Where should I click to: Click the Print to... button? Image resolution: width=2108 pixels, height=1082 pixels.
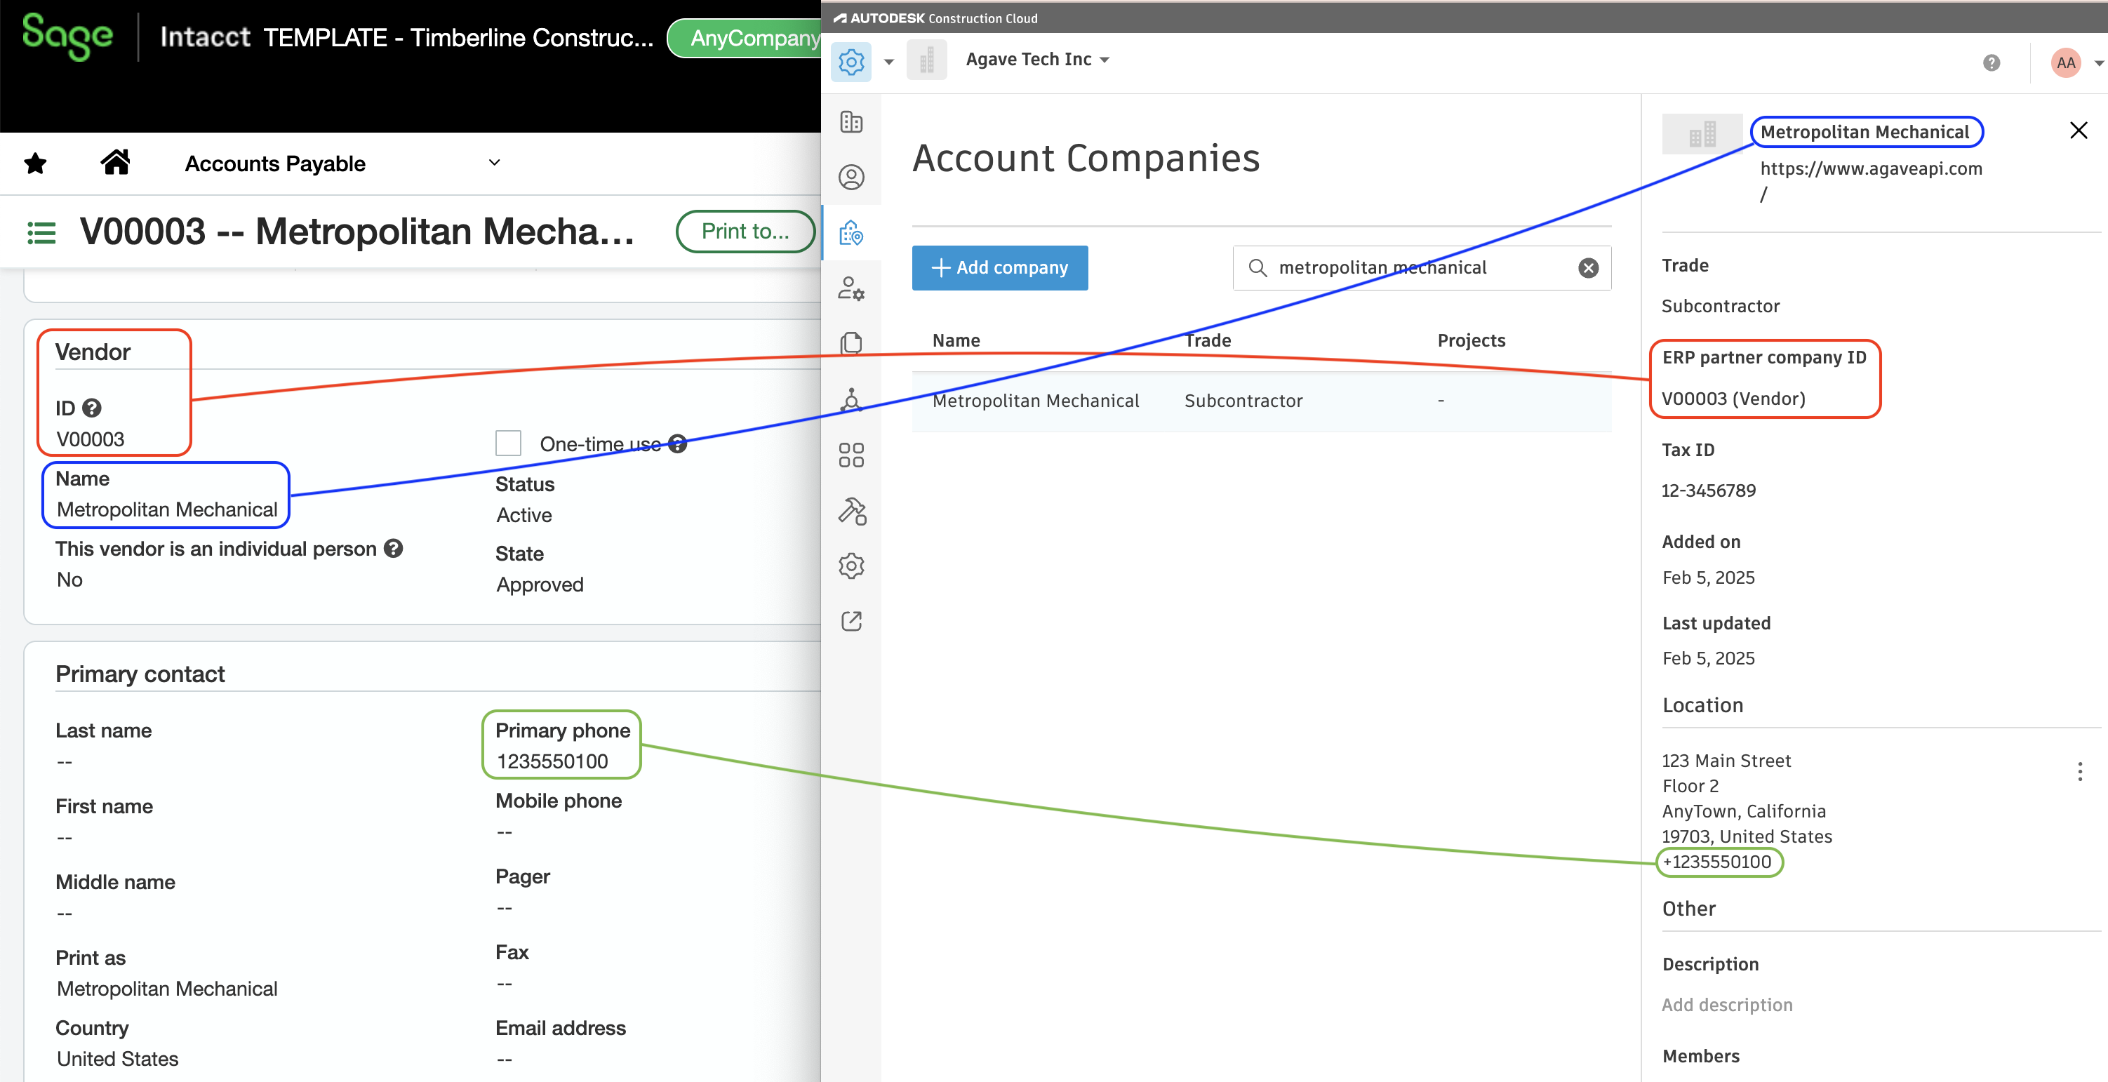click(745, 232)
